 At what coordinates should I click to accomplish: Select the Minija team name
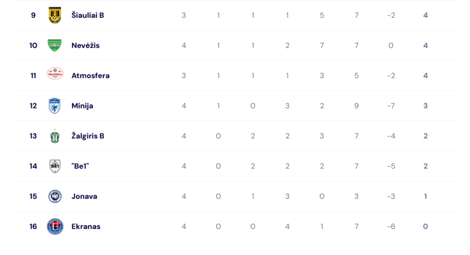click(82, 106)
